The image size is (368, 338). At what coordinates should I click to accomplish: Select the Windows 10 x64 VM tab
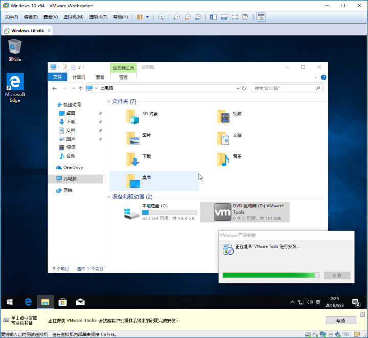(27, 31)
